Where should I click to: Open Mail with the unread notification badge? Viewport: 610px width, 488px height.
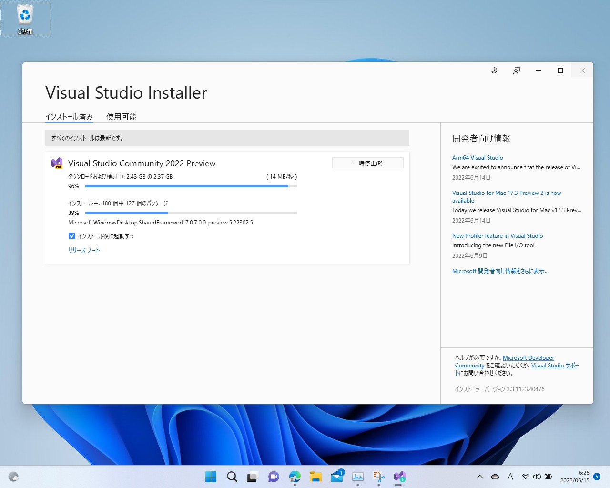pos(337,476)
